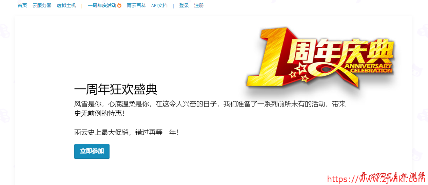
Task: Click the ANNIVERSARY CELEBRATION caption on banner
Action: (x=369, y=68)
